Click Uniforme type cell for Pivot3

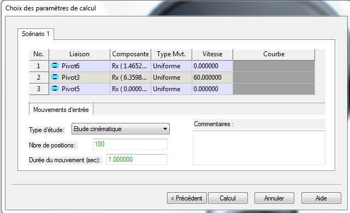[171, 78]
